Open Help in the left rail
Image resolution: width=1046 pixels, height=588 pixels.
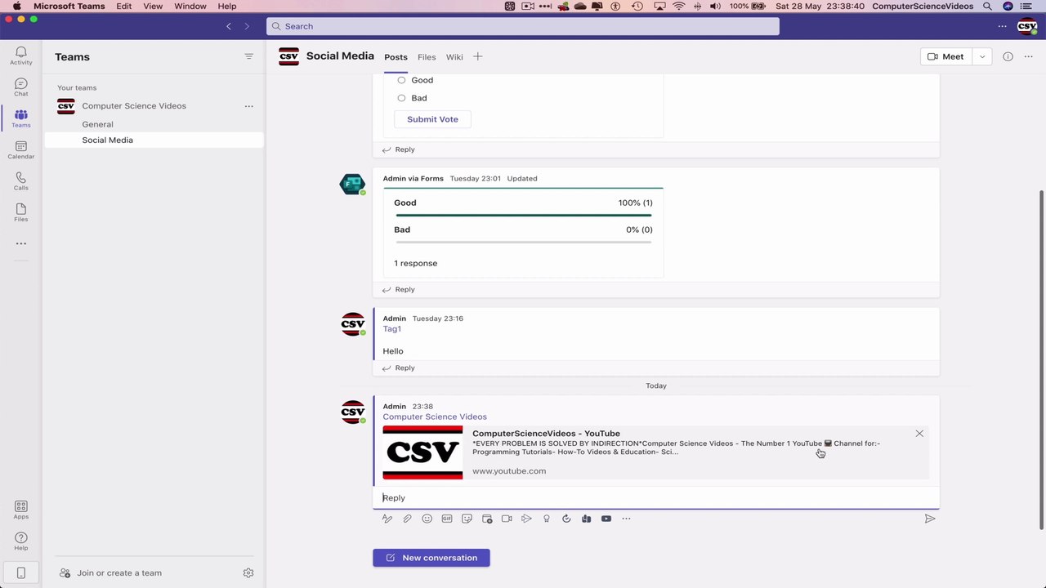[x=21, y=541]
